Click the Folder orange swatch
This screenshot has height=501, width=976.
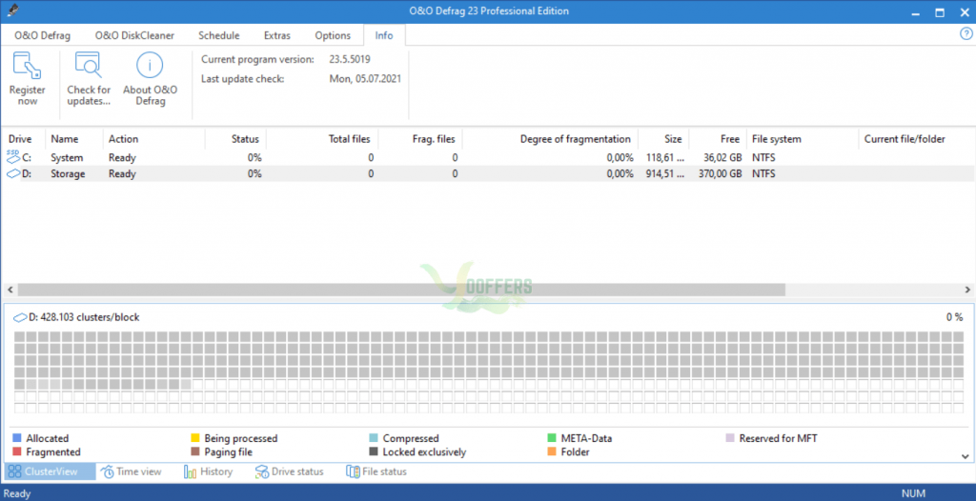pyautogui.click(x=552, y=451)
